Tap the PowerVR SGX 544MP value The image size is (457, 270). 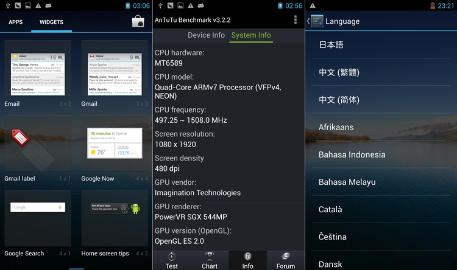tap(191, 216)
